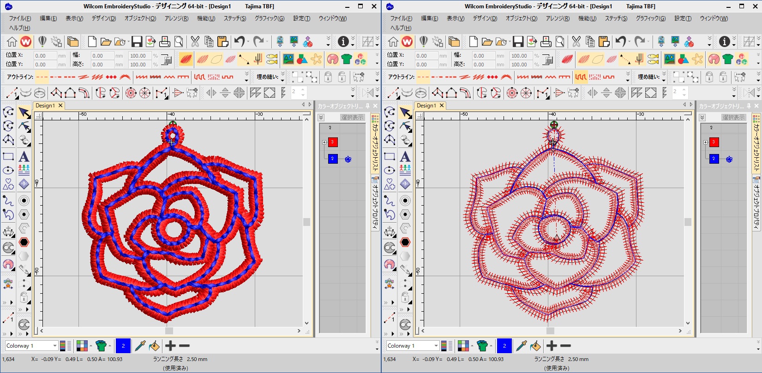Click the mirror horizontal icon in left window
This screenshot has width=762, height=373.
coord(211,93)
